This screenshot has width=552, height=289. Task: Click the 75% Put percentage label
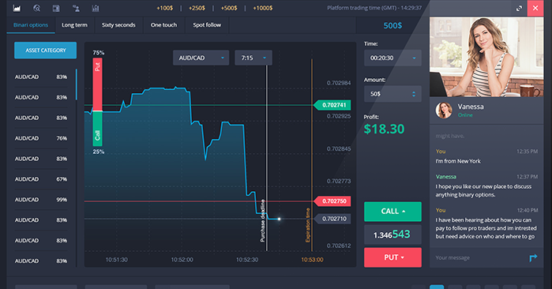[x=98, y=53]
